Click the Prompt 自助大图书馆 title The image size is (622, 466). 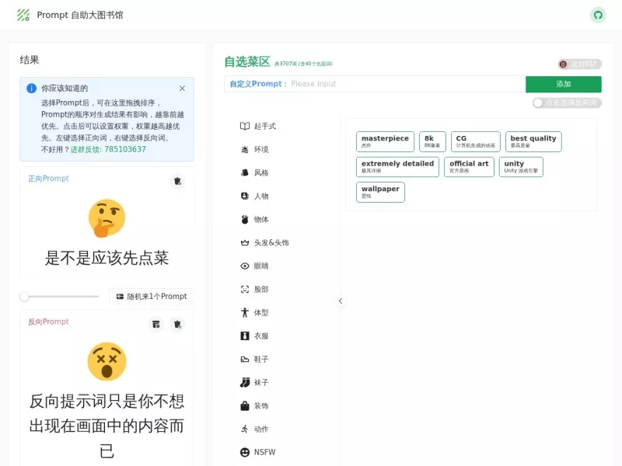[x=80, y=15]
